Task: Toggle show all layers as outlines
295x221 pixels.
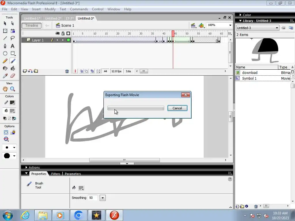Action: 68,33
